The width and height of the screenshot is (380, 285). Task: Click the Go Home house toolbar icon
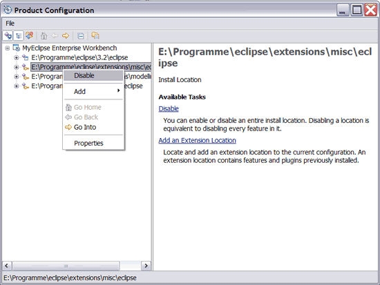point(44,36)
